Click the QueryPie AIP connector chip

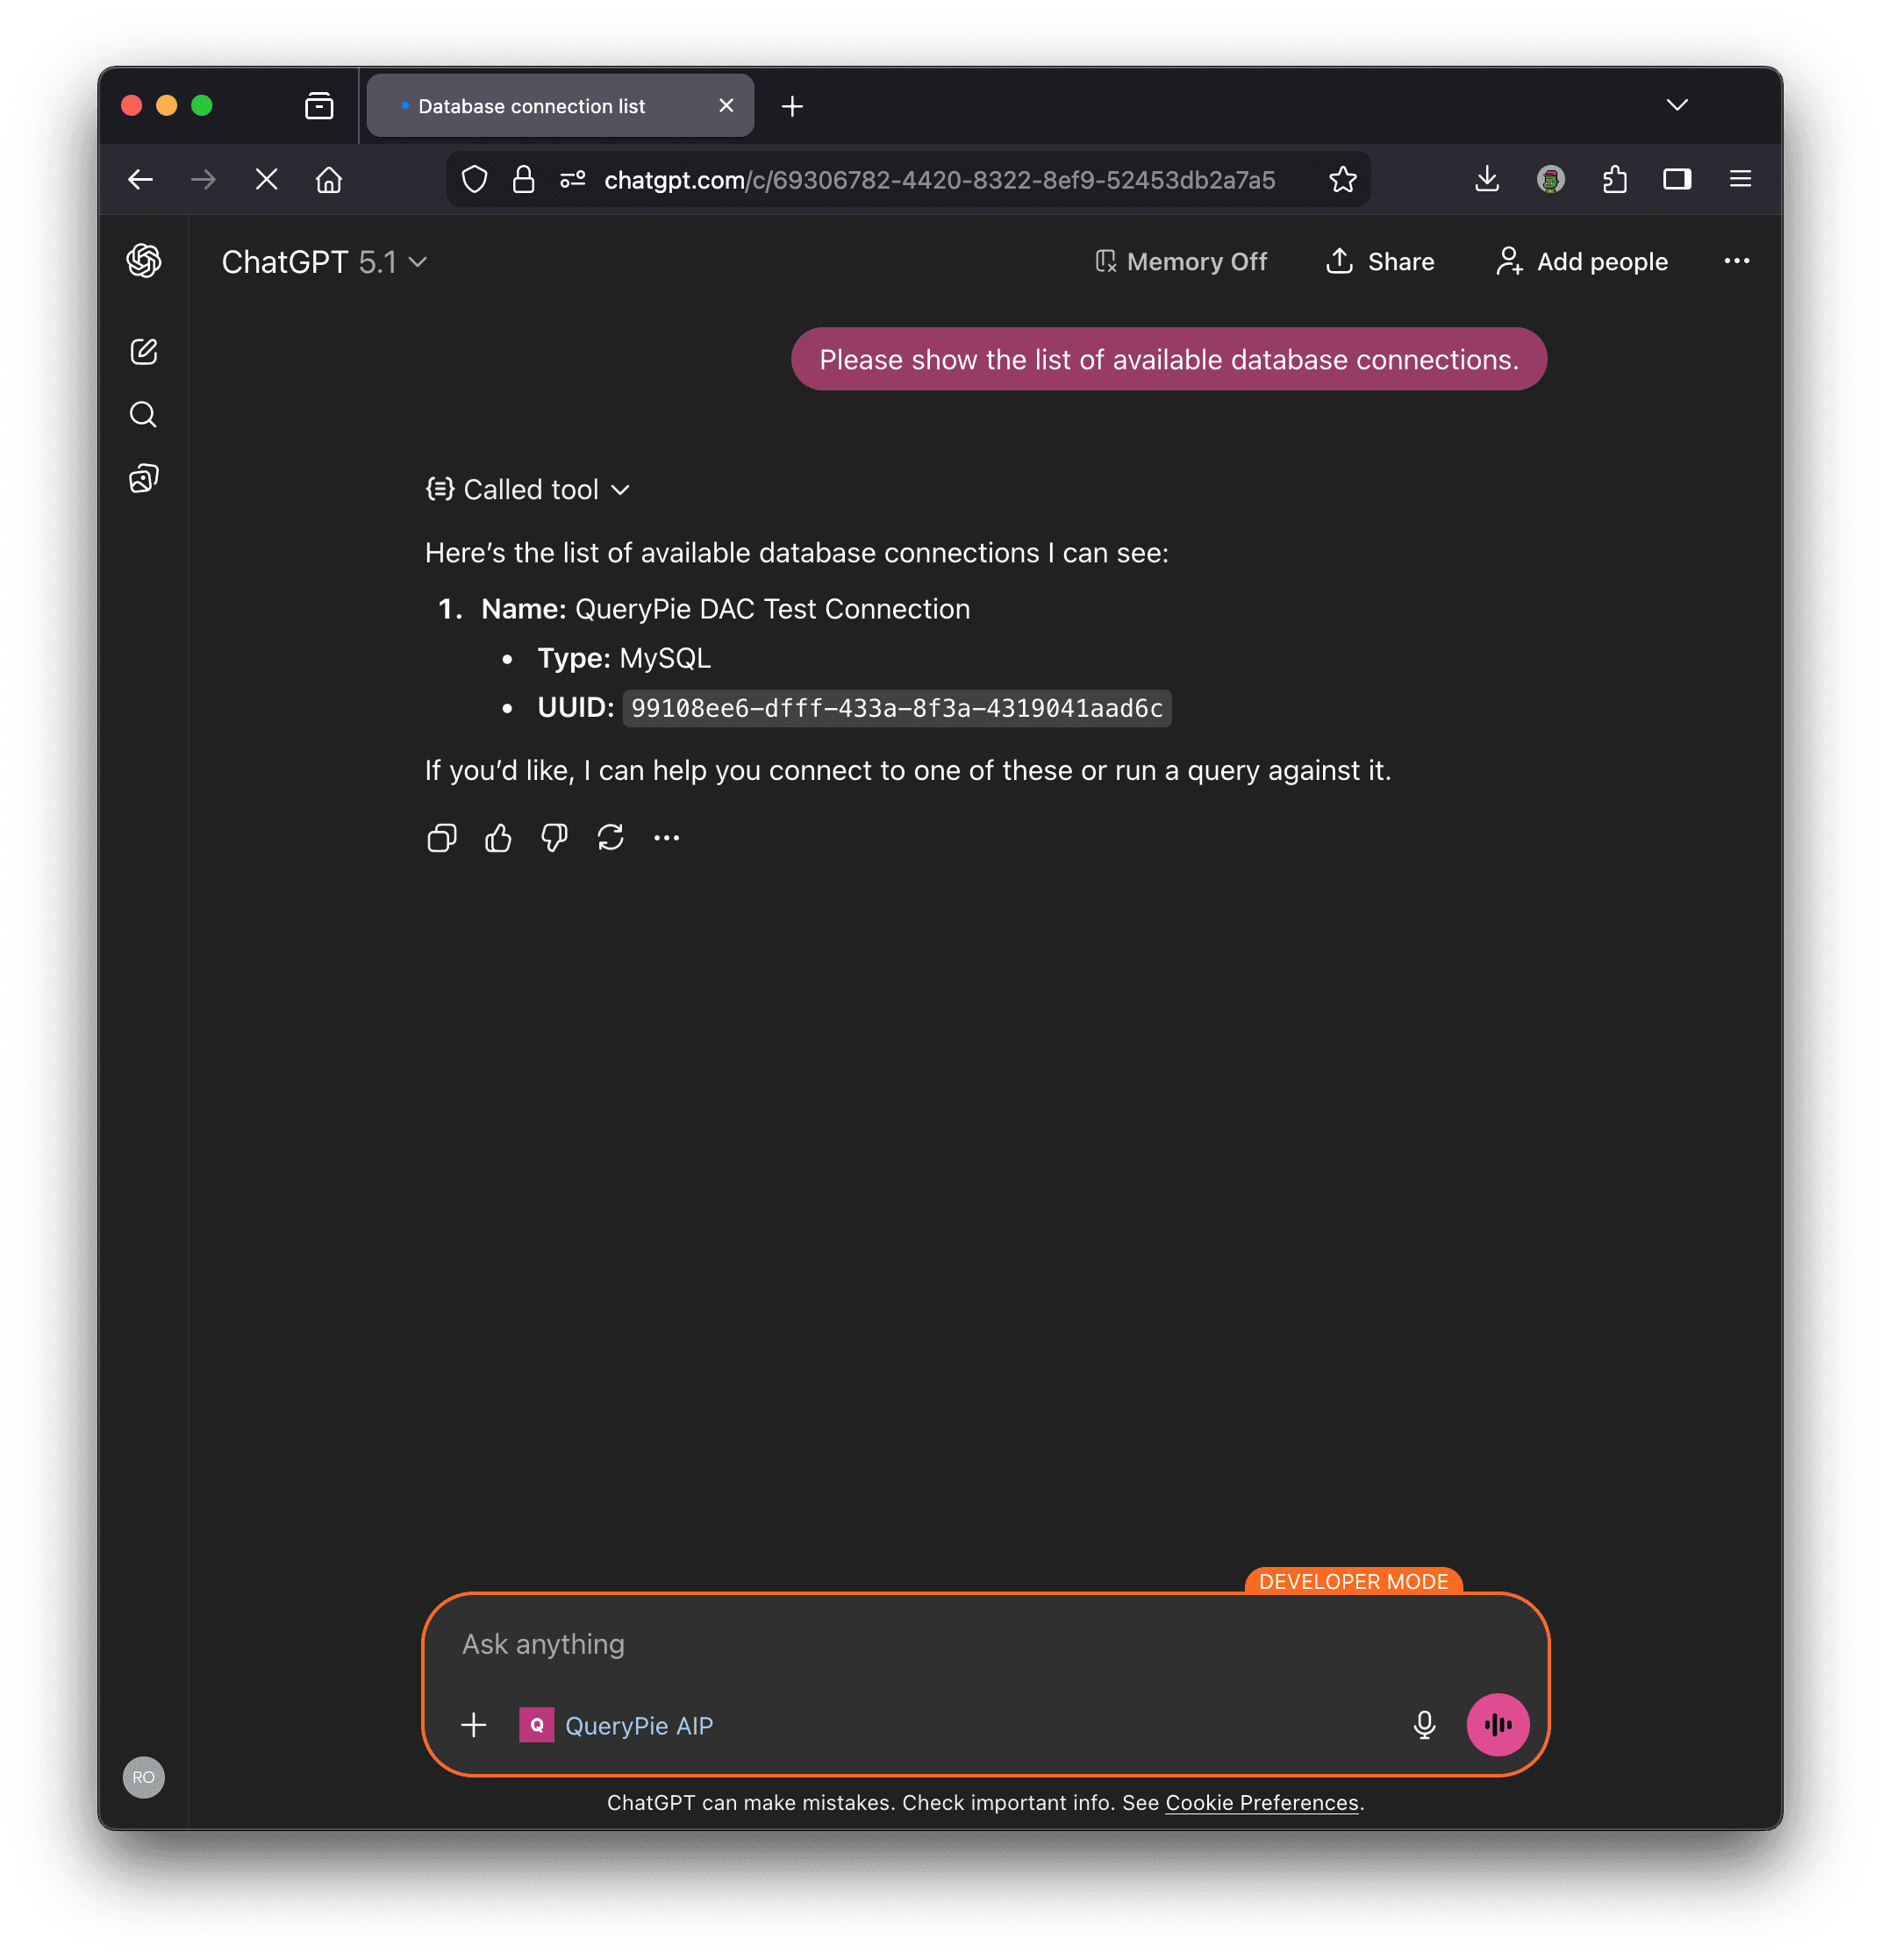tap(616, 1724)
